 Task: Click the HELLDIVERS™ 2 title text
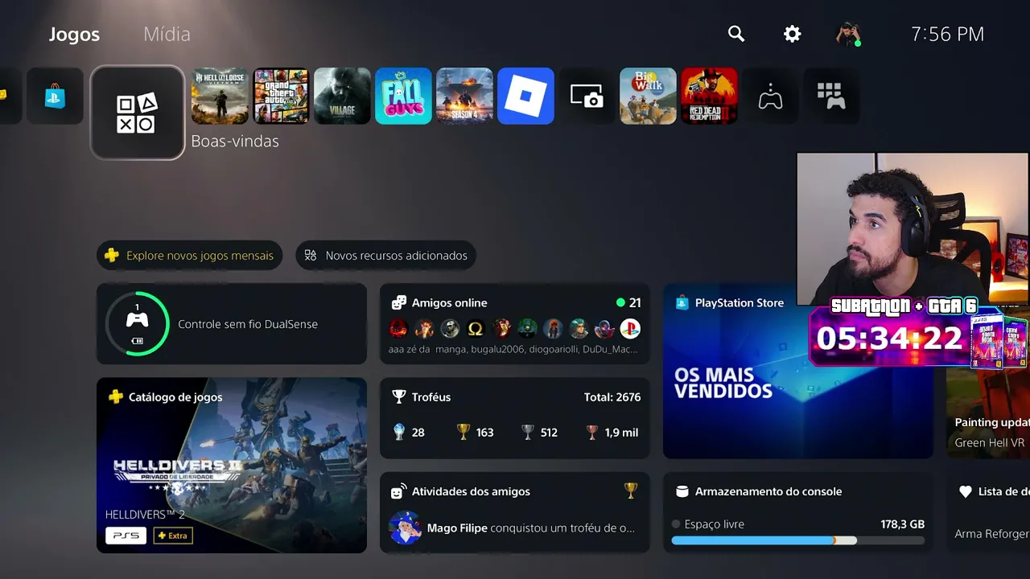pyautogui.click(x=145, y=515)
